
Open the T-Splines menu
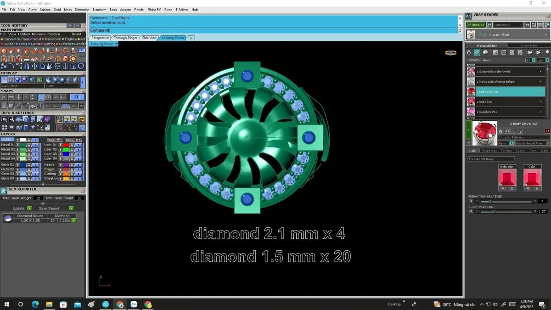[182, 10]
